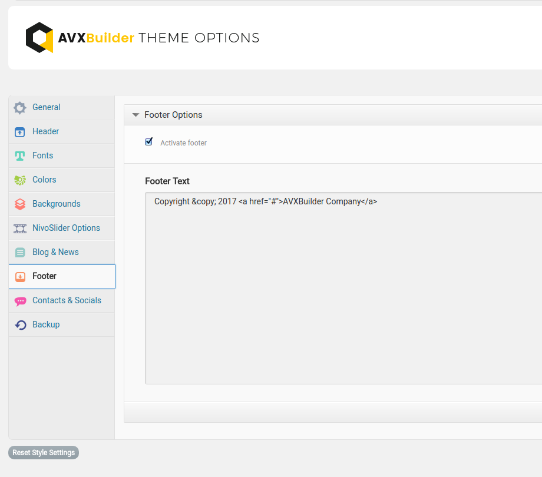Click the Contacts & Socials speech bubble icon
Viewport: 542px width, 477px height.
20,300
